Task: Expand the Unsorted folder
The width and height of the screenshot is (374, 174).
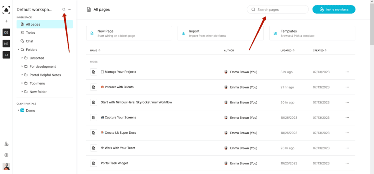Action: coord(22,58)
